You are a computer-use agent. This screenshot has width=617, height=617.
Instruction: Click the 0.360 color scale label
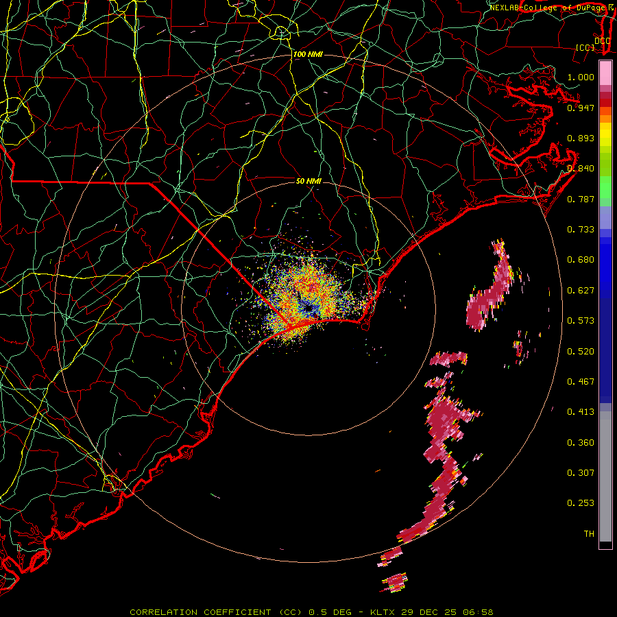point(581,443)
